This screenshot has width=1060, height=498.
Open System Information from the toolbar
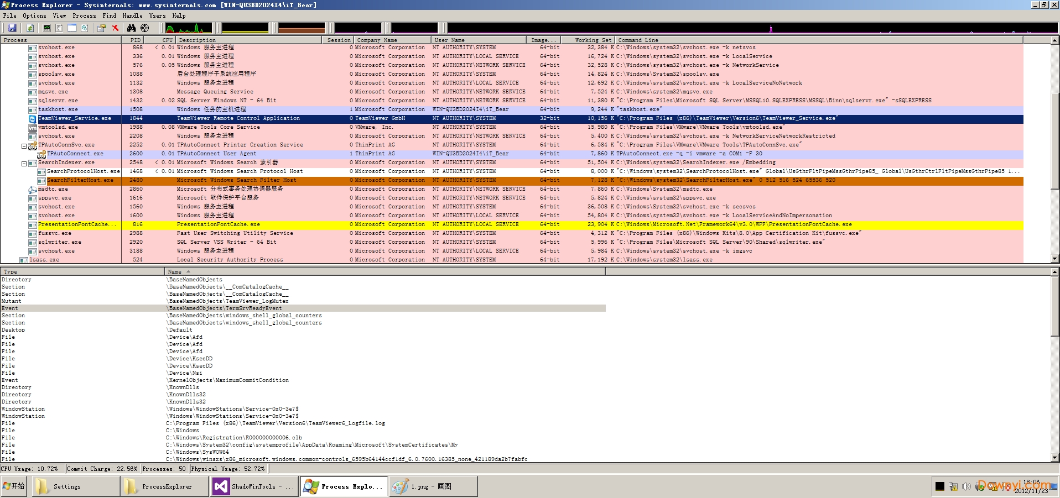47,28
